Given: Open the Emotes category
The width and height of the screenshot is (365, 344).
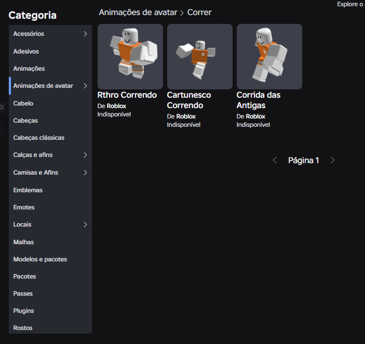Looking at the screenshot, I should click(50, 207).
